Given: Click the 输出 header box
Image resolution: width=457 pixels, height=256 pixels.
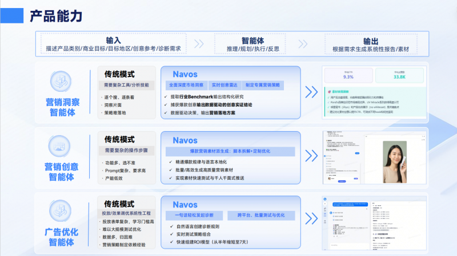Looking at the screenshot, I should tap(371, 44).
